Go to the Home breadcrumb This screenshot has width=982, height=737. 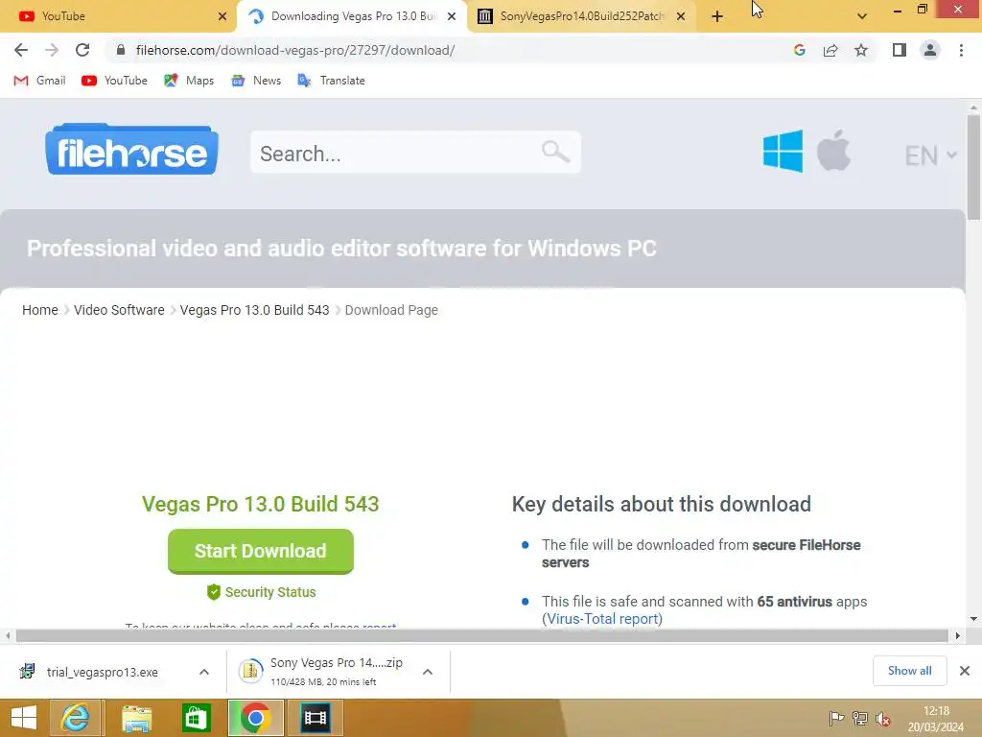tap(40, 310)
